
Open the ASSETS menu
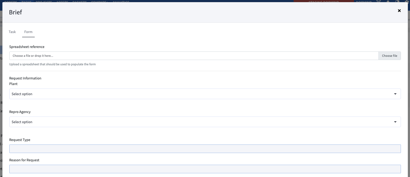point(62,2)
